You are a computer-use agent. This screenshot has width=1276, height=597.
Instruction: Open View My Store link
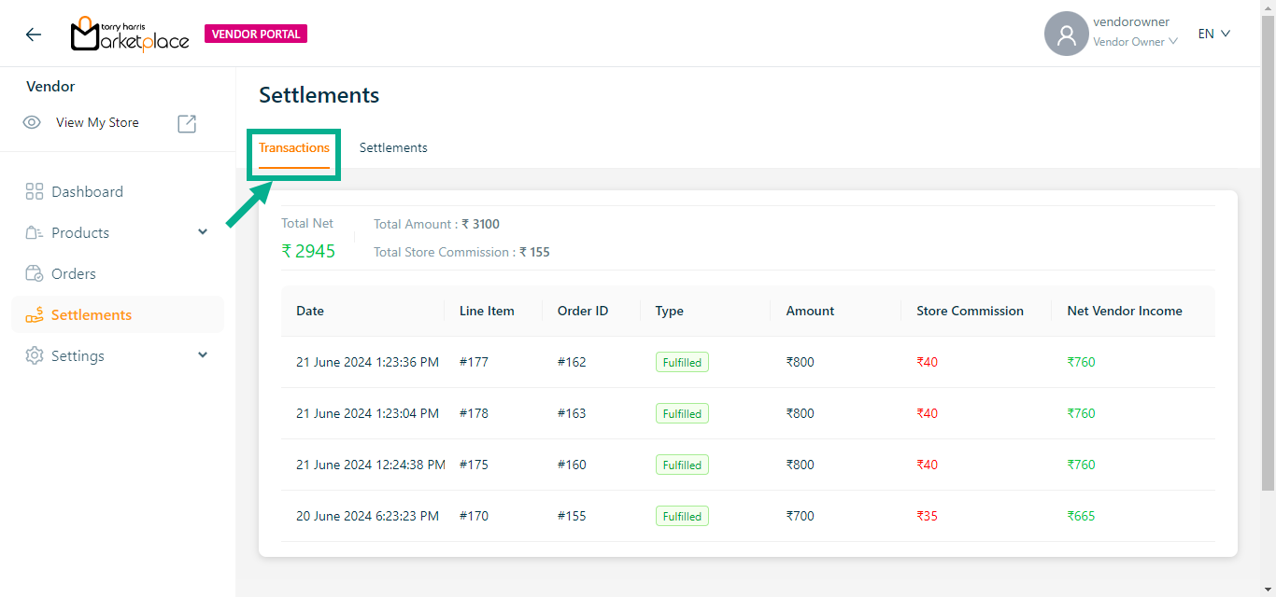(x=97, y=123)
